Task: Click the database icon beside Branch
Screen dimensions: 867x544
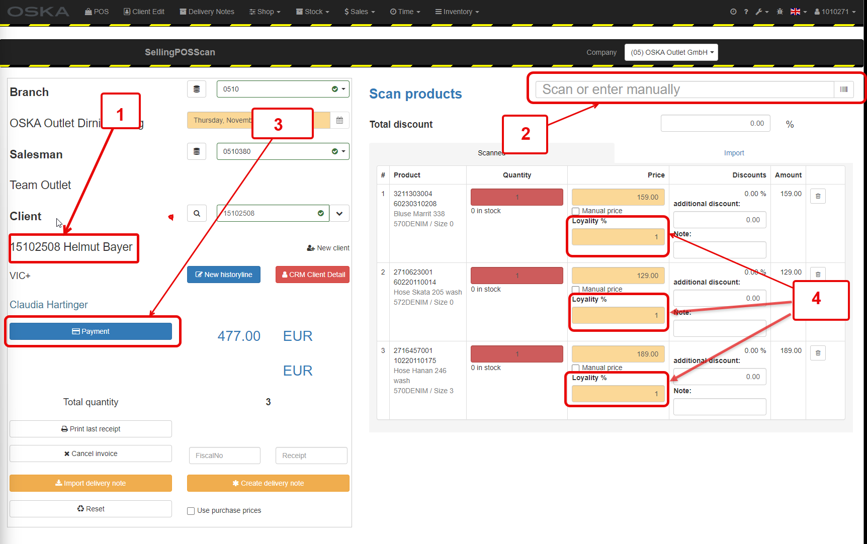Action: click(197, 89)
